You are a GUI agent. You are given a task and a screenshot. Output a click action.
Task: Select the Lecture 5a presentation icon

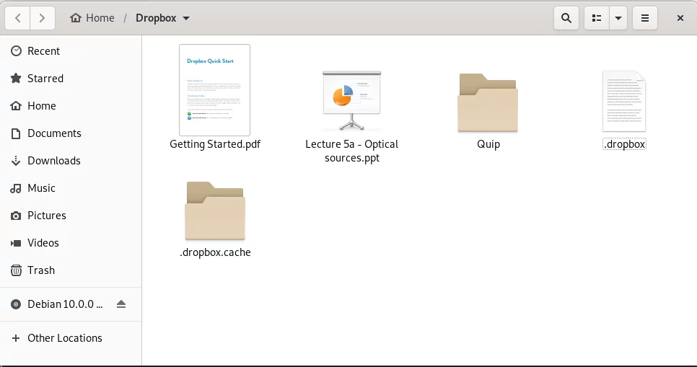pos(351,100)
